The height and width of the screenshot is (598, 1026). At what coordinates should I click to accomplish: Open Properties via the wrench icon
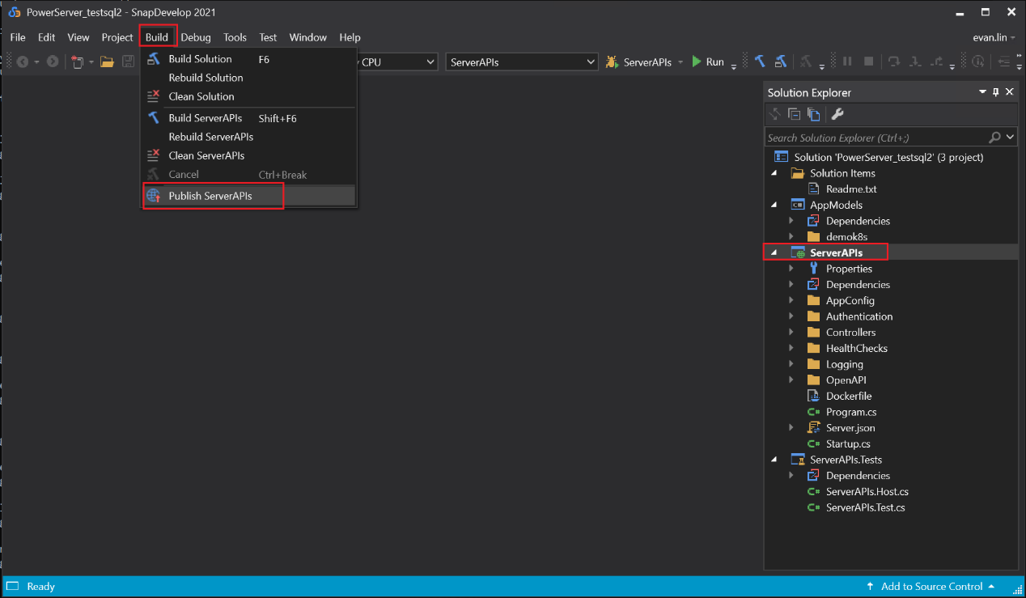coord(837,114)
